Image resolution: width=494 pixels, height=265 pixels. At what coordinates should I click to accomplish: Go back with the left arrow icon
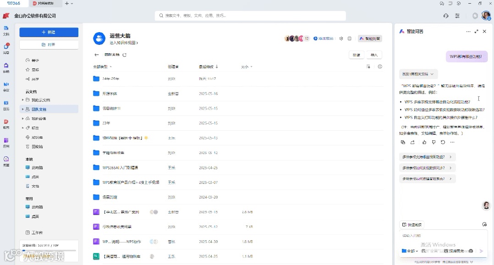[x=96, y=55]
